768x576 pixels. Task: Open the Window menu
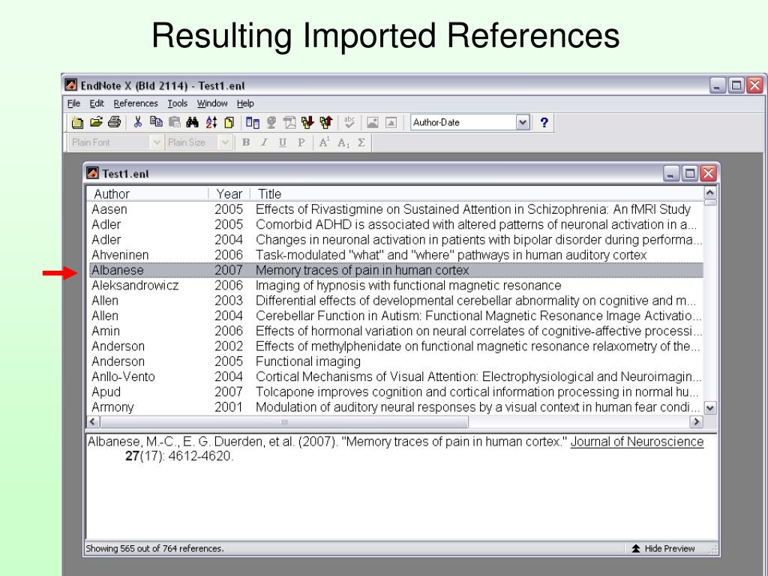(x=212, y=103)
